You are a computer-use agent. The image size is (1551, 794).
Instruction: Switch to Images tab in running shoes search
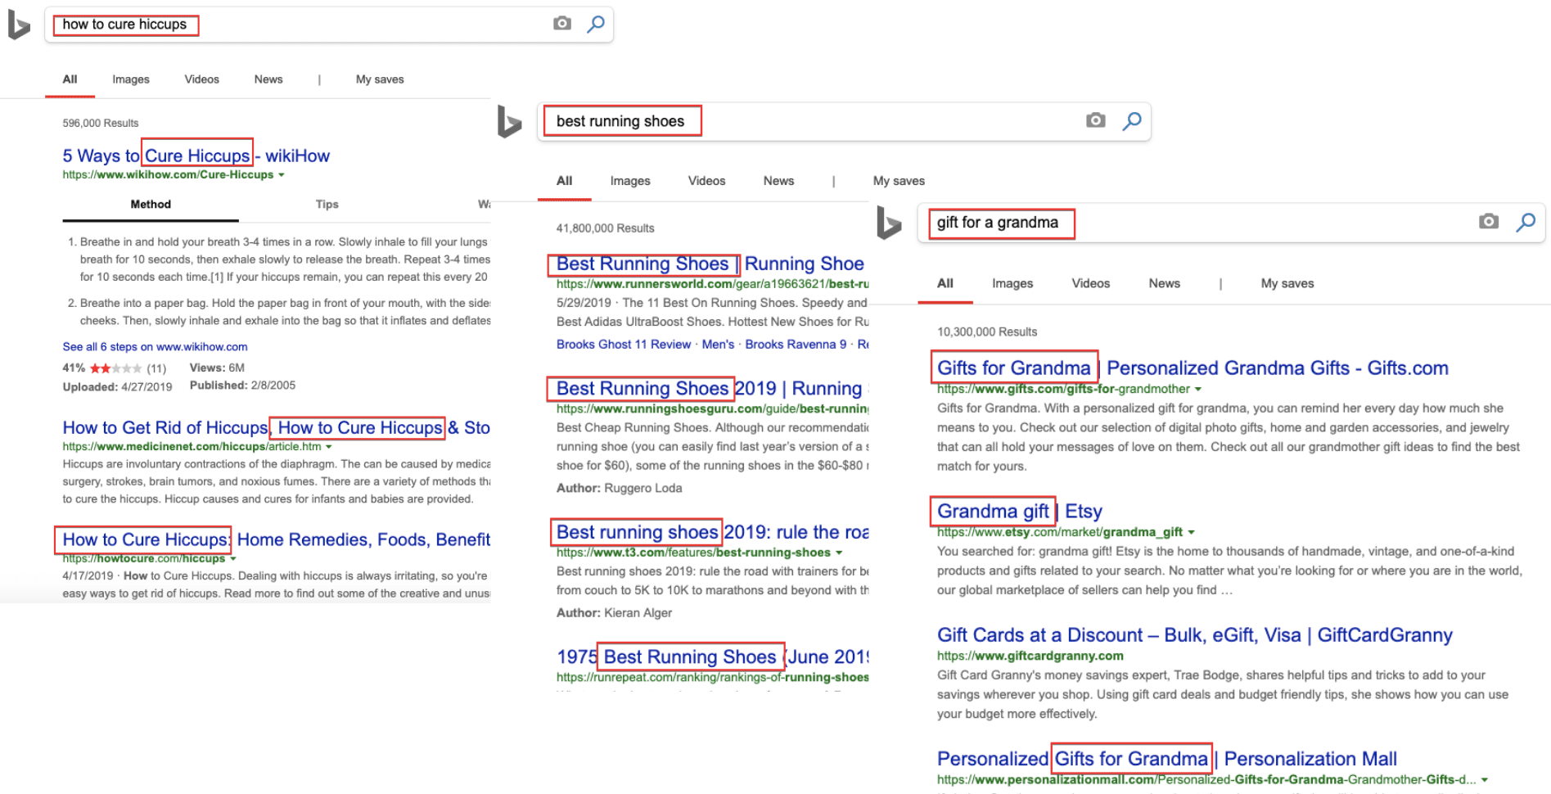pos(630,181)
